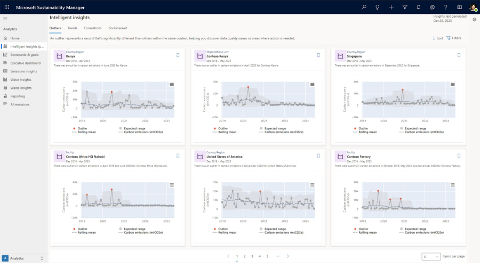This screenshot has height=263, width=480.
Task: Toggle bookmark on Contoso Factory card
Action: (x=459, y=155)
